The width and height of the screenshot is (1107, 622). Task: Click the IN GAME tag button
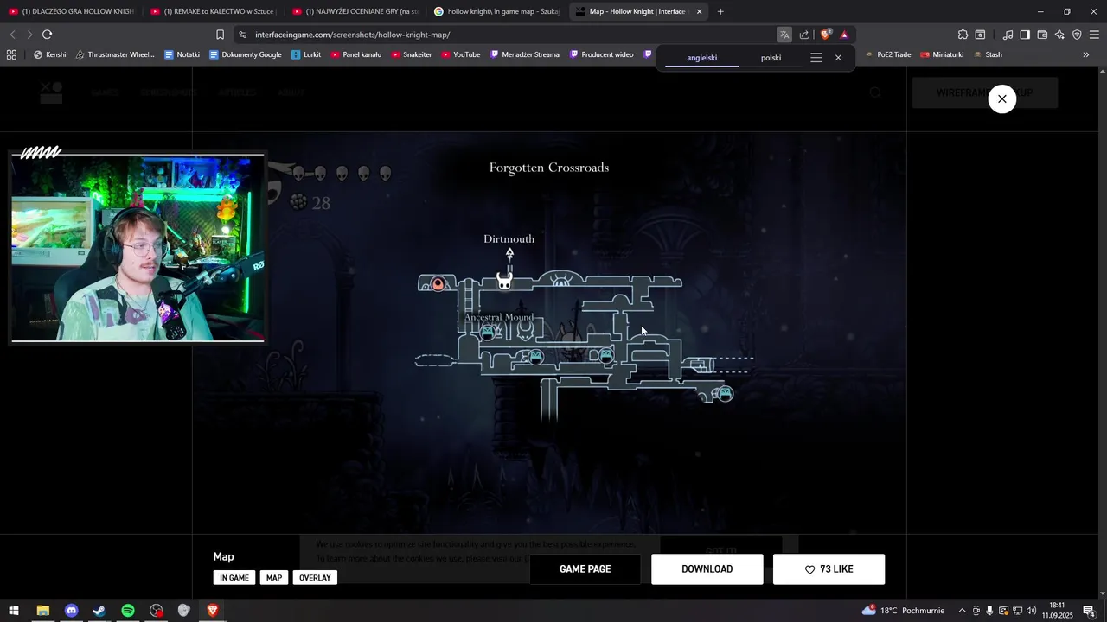pyautogui.click(x=234, y=577)
